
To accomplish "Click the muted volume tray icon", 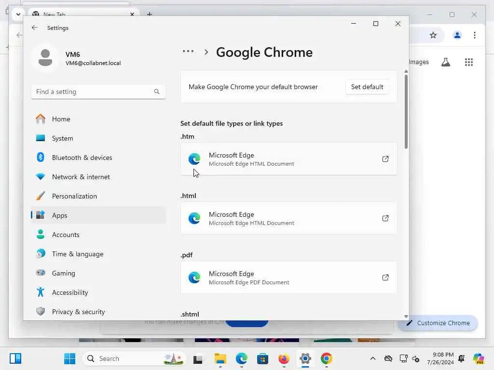I will coord(415,358).
